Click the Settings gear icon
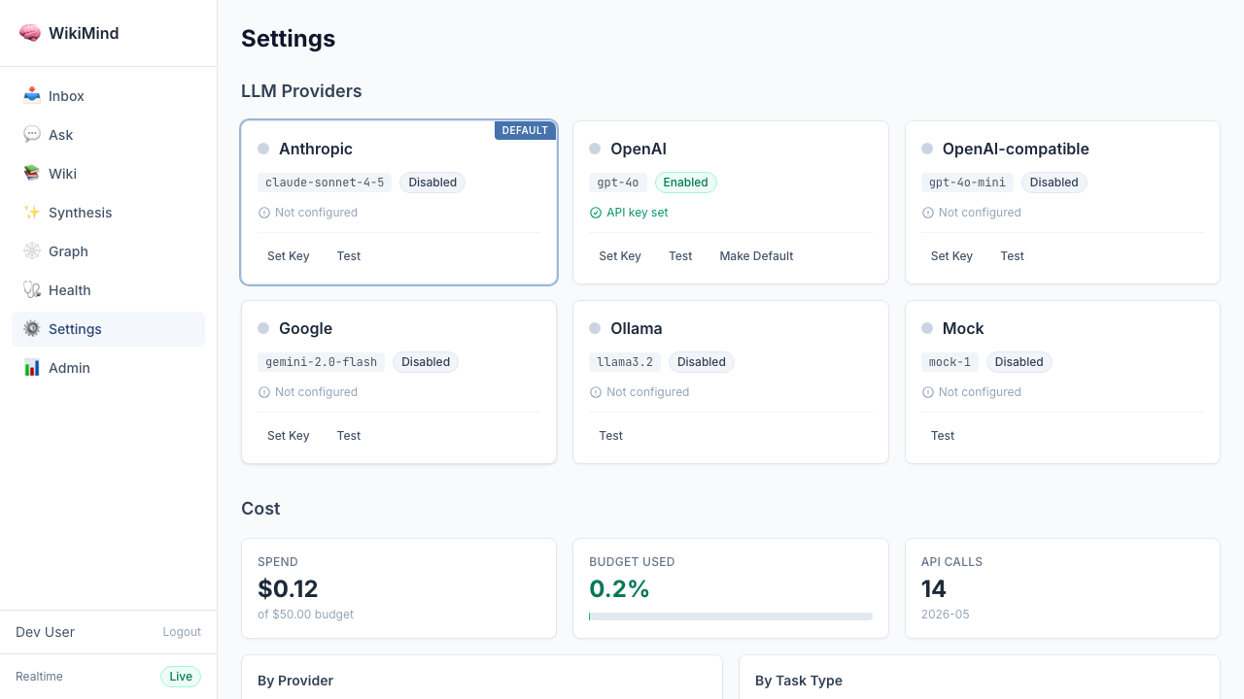The height and width of the screenshot is (699, 1244). tap(32, 329)
